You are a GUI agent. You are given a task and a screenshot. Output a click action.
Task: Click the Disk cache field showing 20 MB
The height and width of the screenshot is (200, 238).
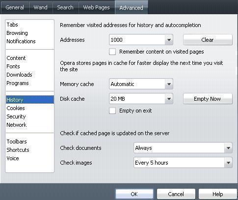pyautogui.click(x=137, y=99)
